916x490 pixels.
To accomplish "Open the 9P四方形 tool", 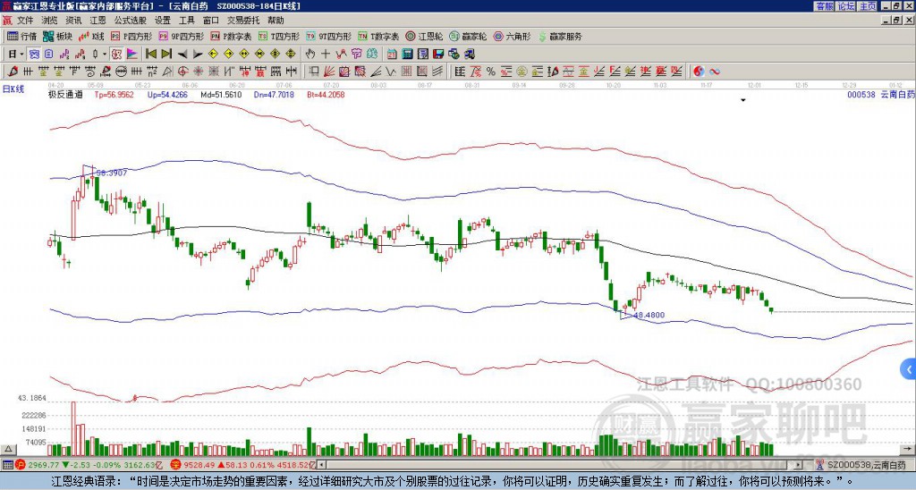I will pos(182,36).
